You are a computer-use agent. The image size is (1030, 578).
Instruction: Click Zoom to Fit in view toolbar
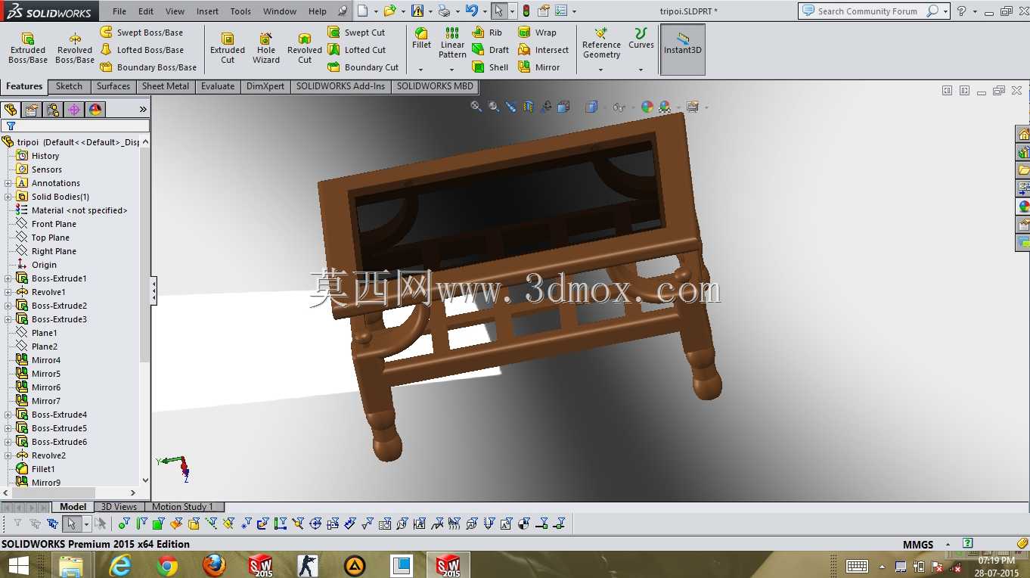pos(476,107)
